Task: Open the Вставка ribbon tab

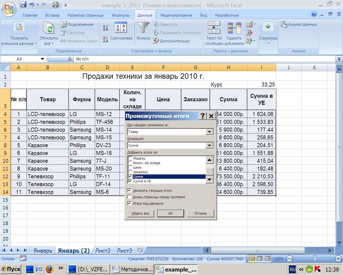Action: (x=52, y=15)
